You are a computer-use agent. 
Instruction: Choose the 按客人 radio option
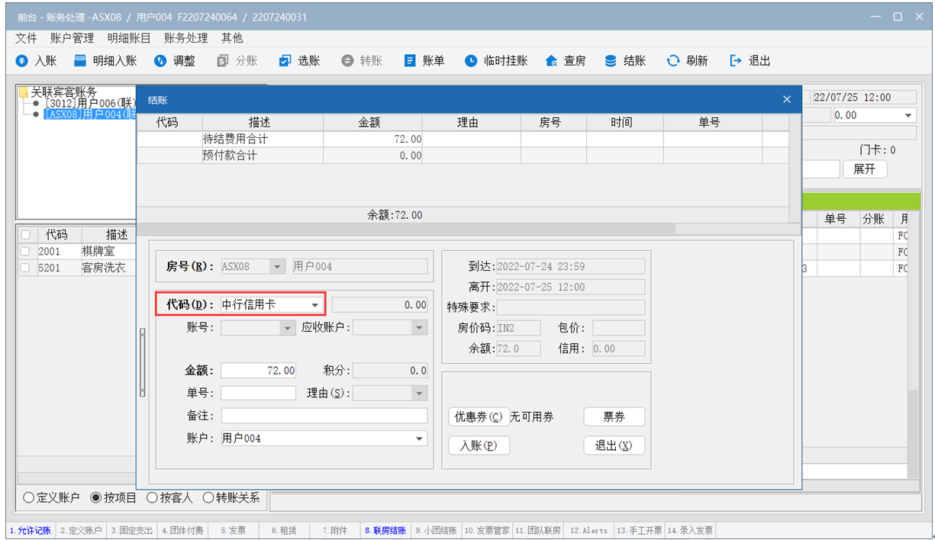coord(153,497)
